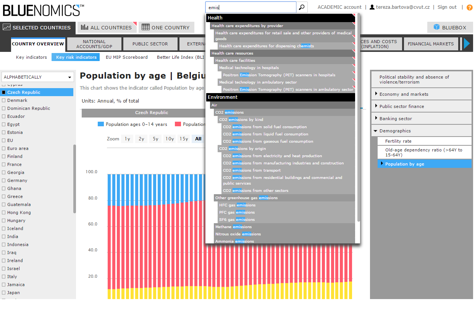The height and width of the screenshot is (309, 475).
Task: Open Public Sector tab
Action: pos(150,44)
